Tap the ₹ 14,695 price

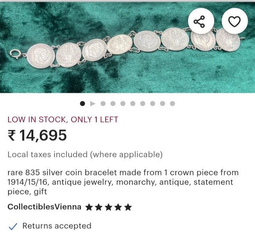pos(37,136)
